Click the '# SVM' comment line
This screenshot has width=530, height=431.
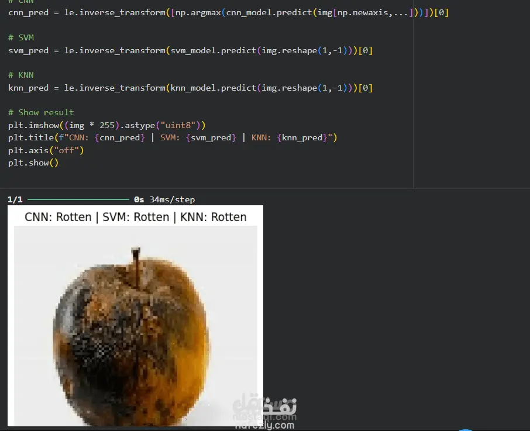point(21,37)
